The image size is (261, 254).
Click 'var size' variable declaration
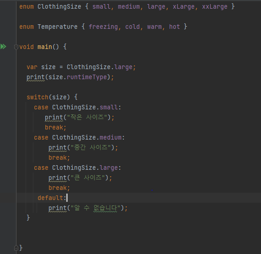[41, 67]
